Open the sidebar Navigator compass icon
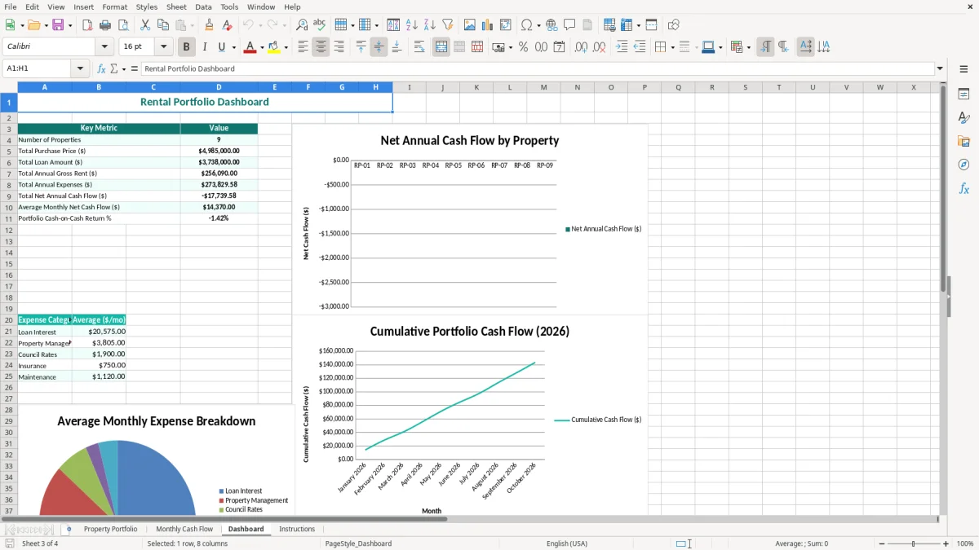Image resolution: width=979 pixels, height=550 pixels. 963,165
